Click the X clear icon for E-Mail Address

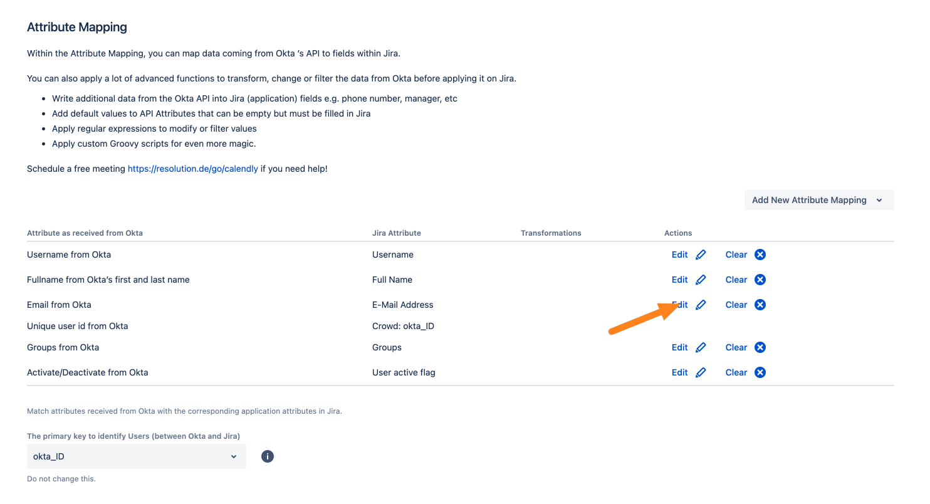click(x=760, y=305)
